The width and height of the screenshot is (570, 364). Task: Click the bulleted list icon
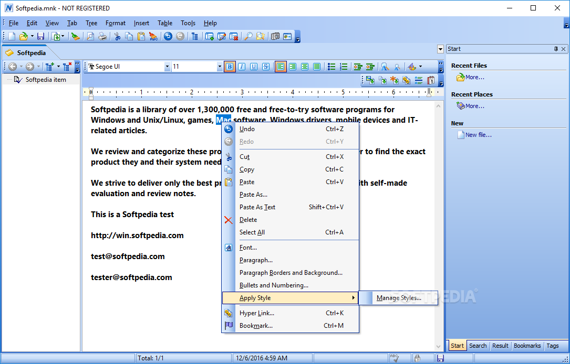point(331,67)
